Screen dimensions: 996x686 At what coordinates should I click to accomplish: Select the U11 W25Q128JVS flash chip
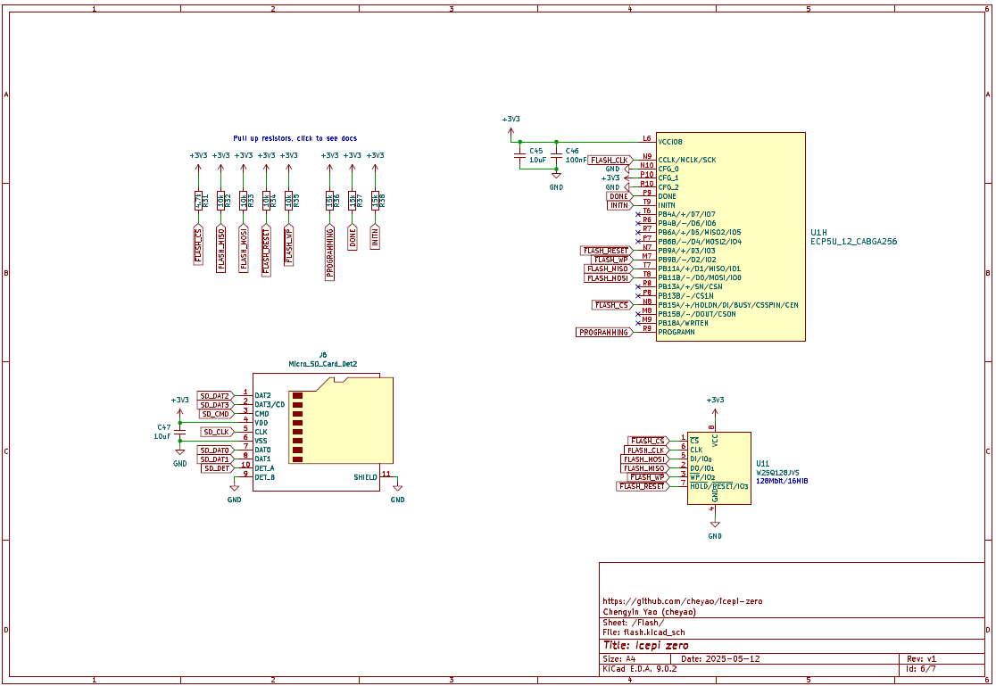click(718, 467)
